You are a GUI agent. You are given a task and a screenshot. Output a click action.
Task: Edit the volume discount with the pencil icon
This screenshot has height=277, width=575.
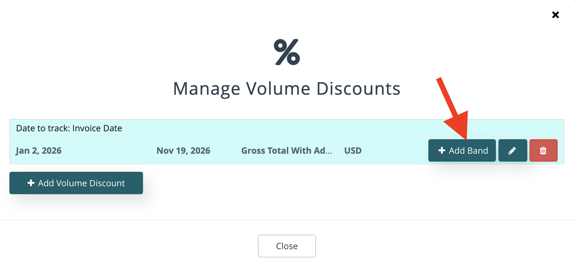[x=513, y=150]
